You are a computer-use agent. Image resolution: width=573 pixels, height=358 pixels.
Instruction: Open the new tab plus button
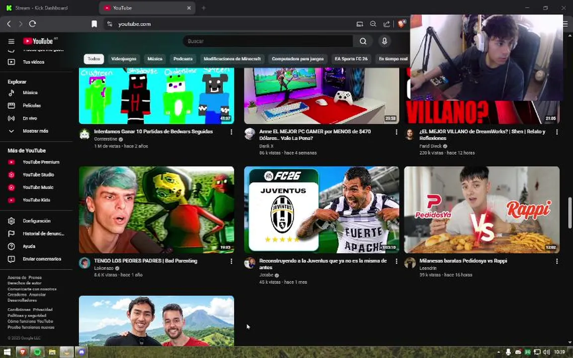tap(203, 7)
